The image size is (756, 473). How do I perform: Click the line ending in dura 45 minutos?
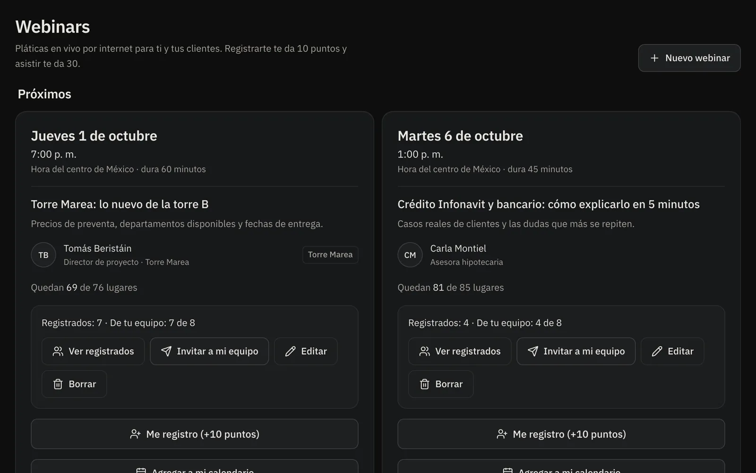(485, 169)
